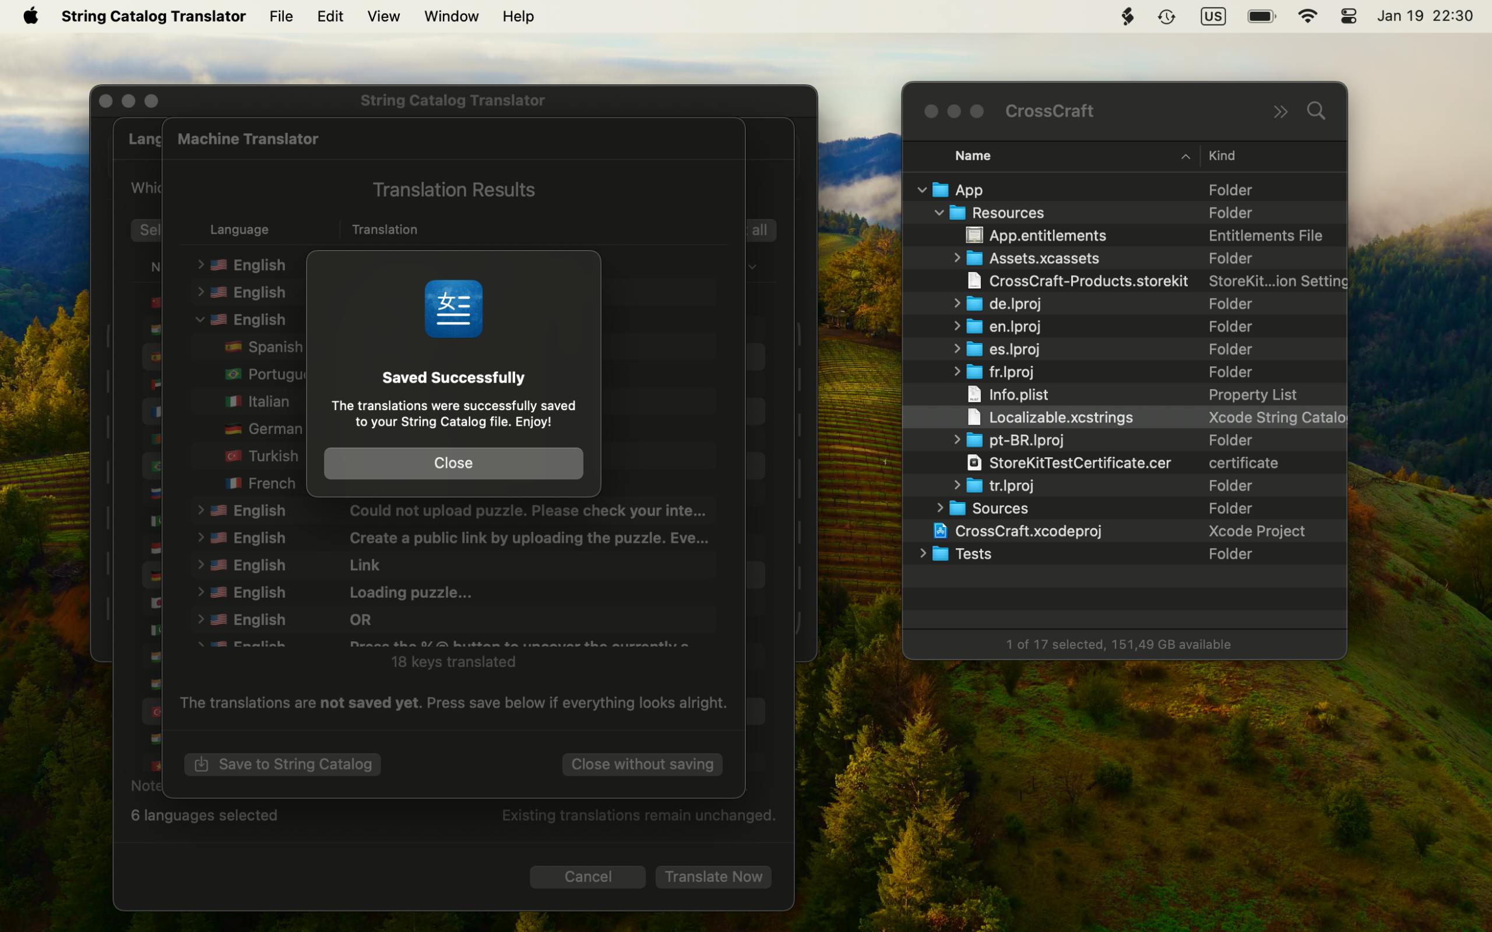Collapse the expanded English translation row
Screen dimensions: 1492x932
200,319
